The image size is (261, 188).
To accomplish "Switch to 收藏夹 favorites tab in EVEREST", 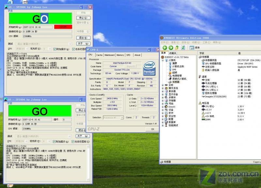I will pos(173,53).
